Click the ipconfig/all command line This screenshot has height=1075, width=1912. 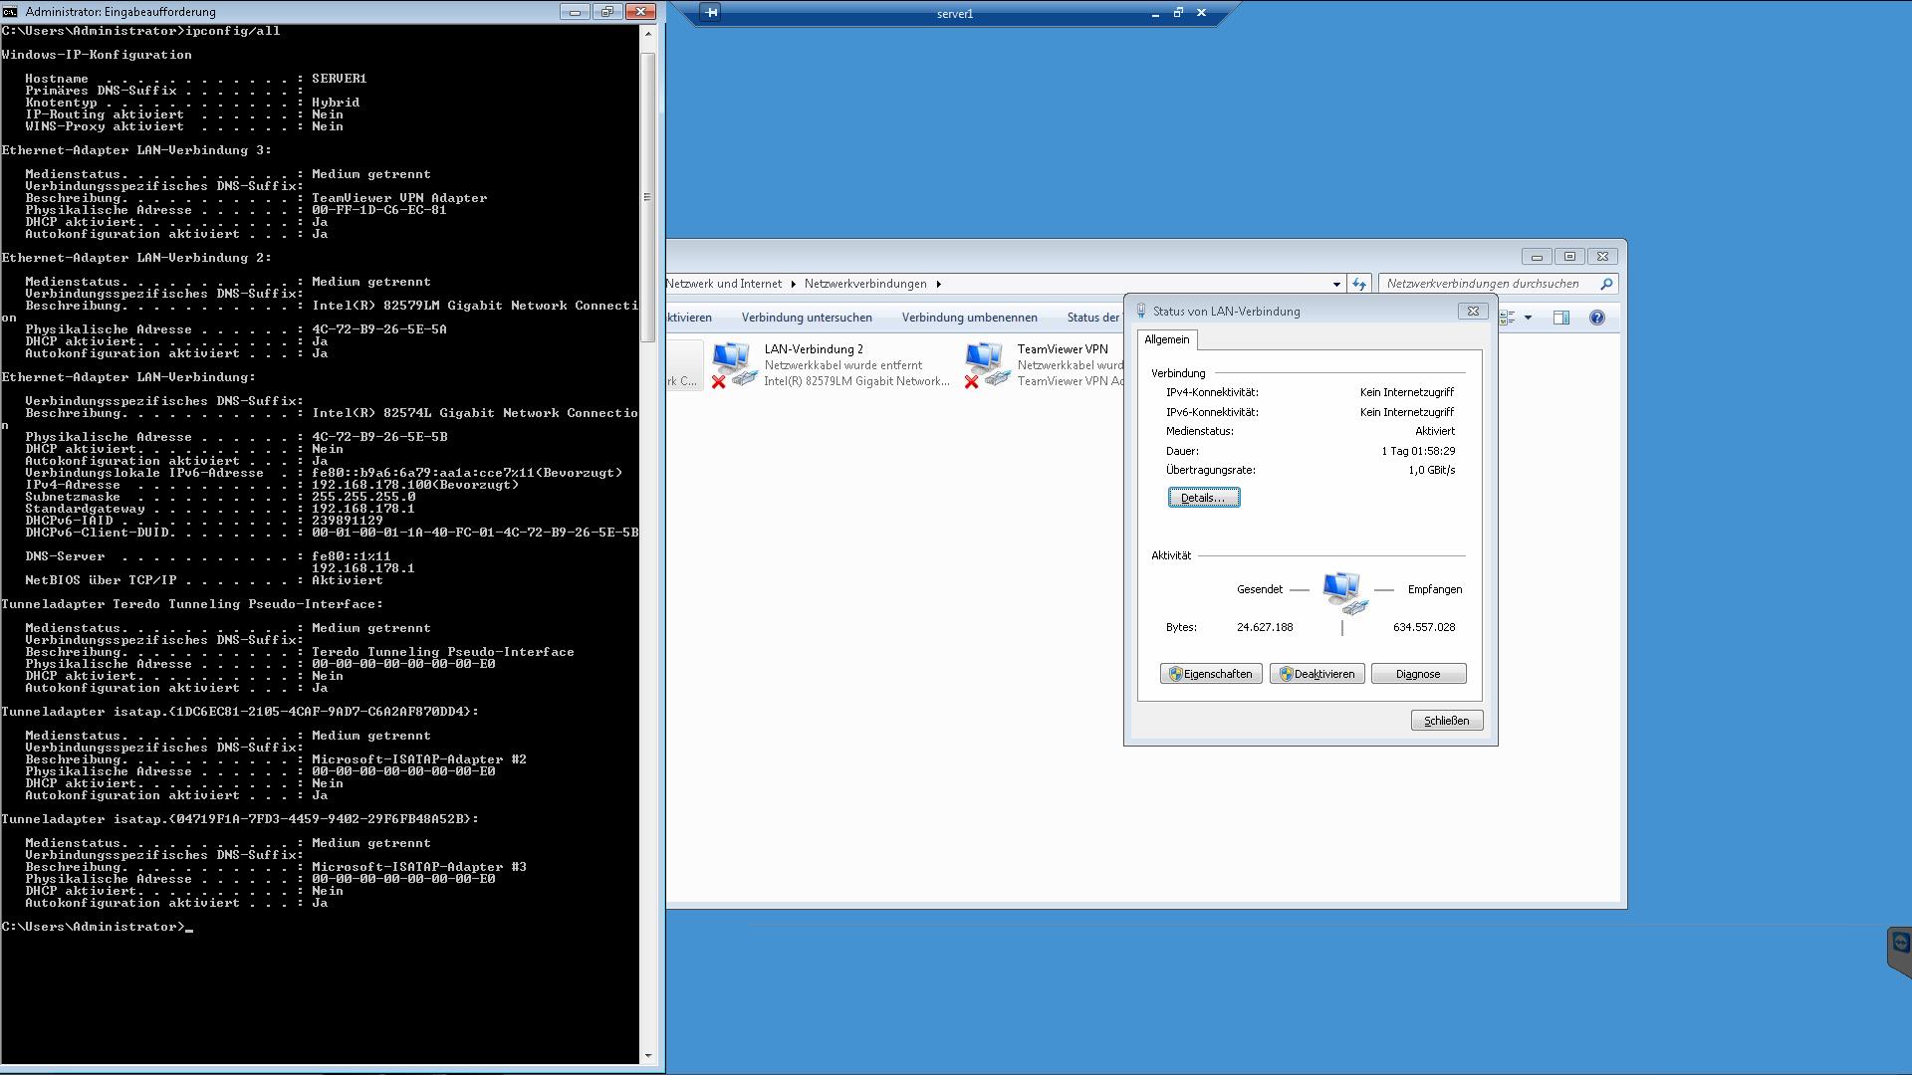[140, 31]
